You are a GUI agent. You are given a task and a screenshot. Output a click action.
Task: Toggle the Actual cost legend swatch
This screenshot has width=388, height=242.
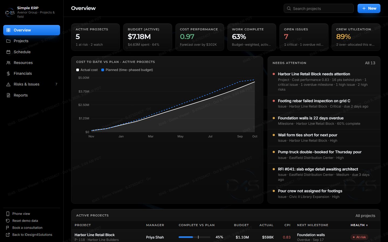pos(78,70)
